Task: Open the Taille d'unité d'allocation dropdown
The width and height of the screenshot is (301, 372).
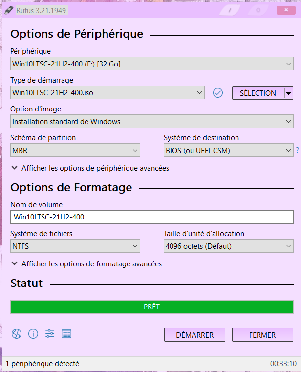Action: [x=228, y=246]
